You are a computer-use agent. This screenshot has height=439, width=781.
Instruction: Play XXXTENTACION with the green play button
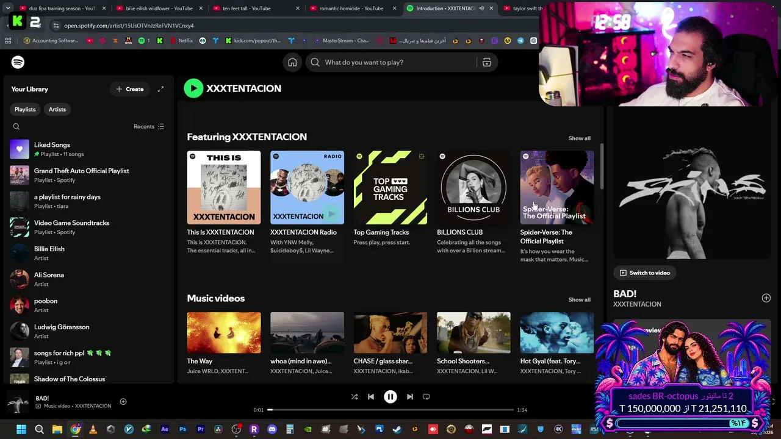pyautogui.click(x=193, y=88)
